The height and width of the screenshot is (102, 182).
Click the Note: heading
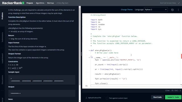point(11,99)
